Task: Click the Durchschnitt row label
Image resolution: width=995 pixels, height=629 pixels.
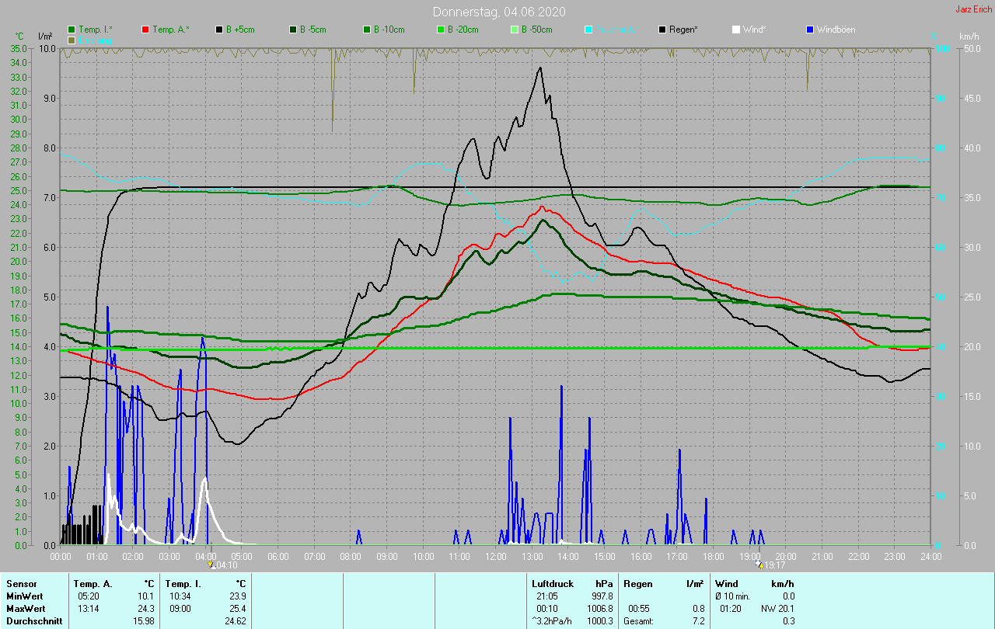Action: 33,620
